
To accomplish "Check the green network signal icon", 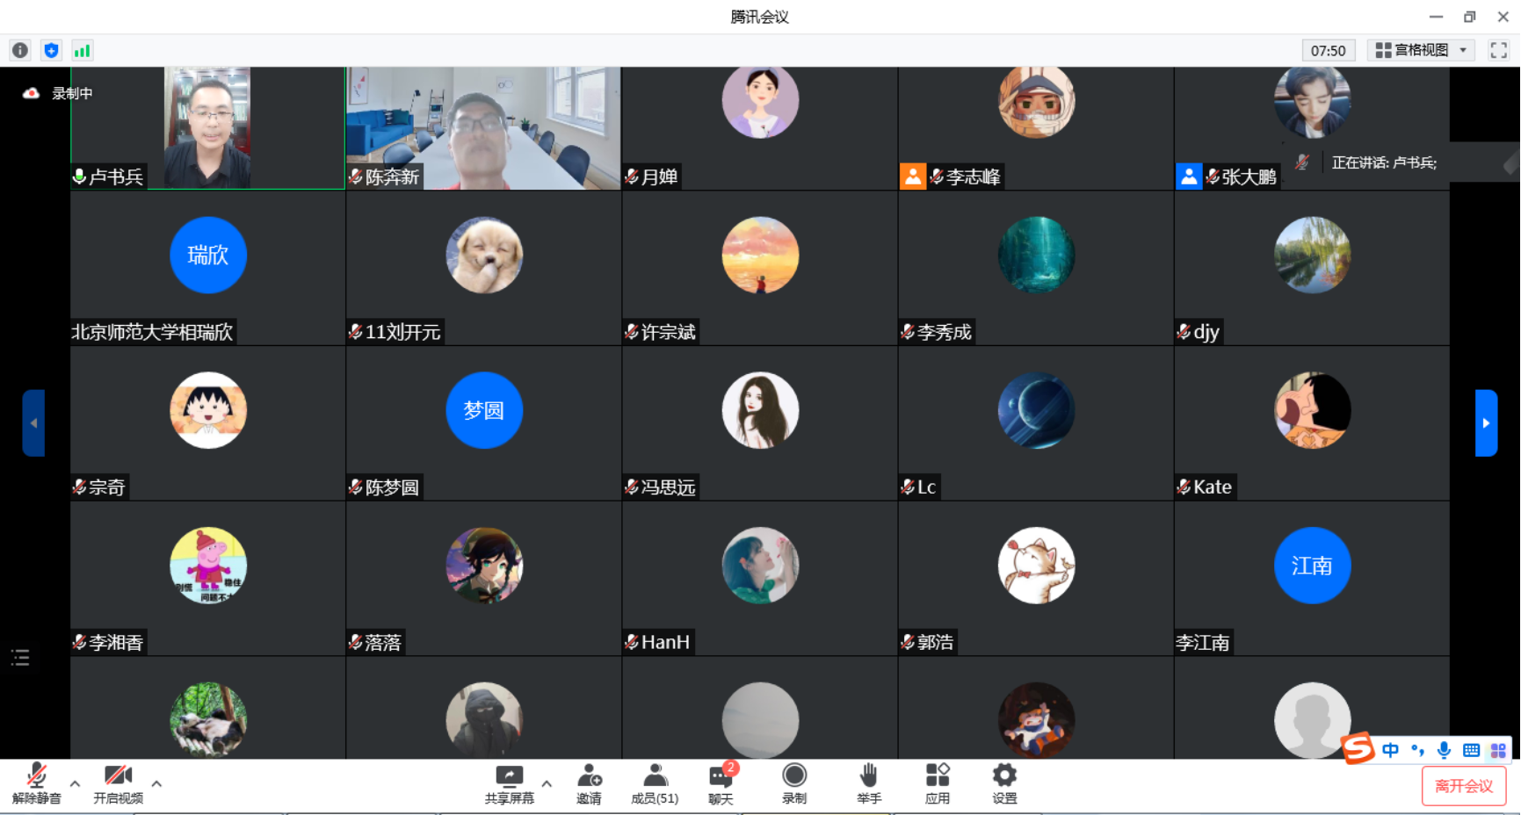I will coord(82,50).
